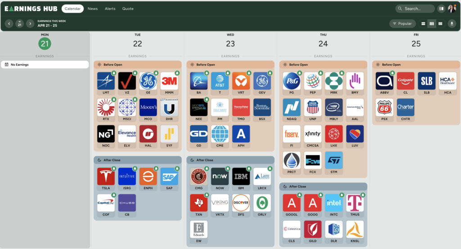The height and width of the screenshot is (249, 461).
Task: Click the No Earnings entry on Monday
Action: [45, 65]
